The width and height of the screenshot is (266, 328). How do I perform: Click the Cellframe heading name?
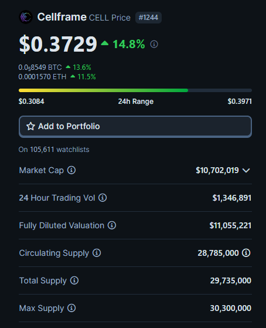62,17
